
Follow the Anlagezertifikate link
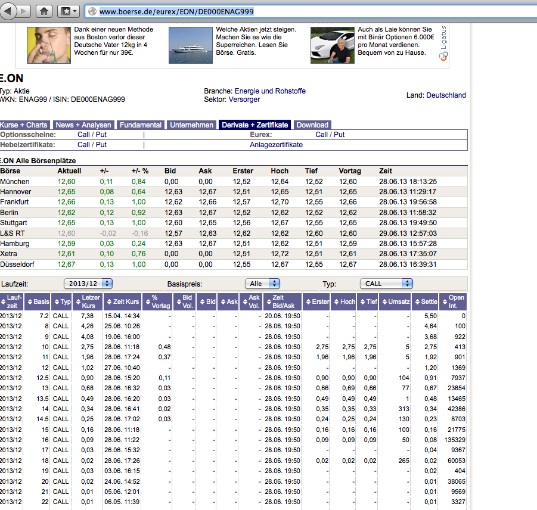pyautogui.click(x=276, y=145)
